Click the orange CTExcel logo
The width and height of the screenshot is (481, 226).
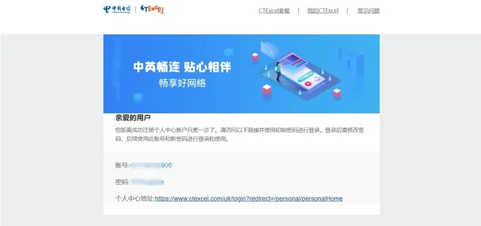tap(152, 9)
